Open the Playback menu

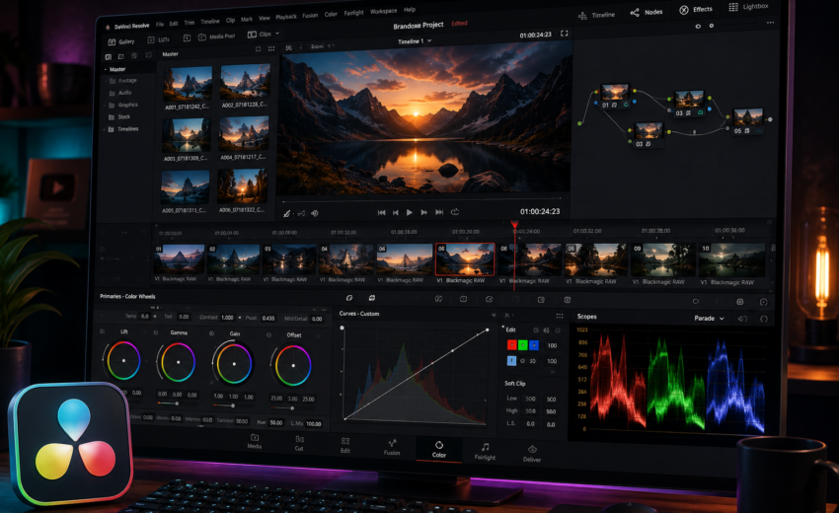point(286,17)
